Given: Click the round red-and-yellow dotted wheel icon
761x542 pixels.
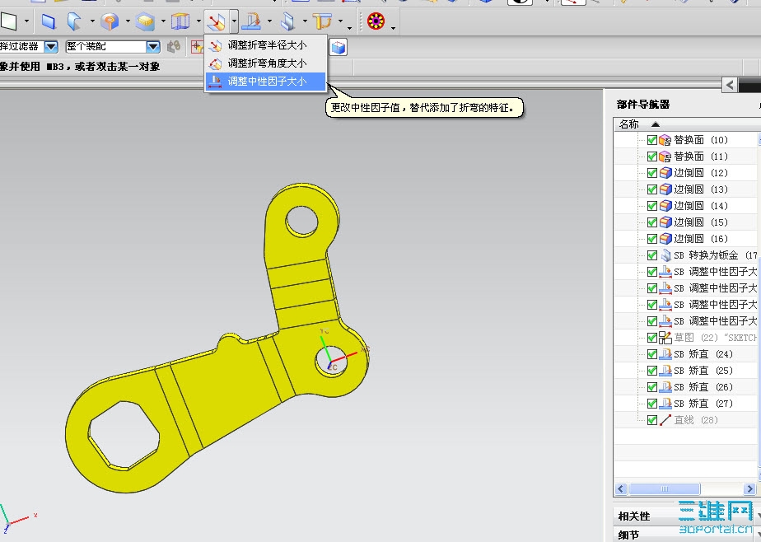Looking at the screenshot, I should point(376,21).
